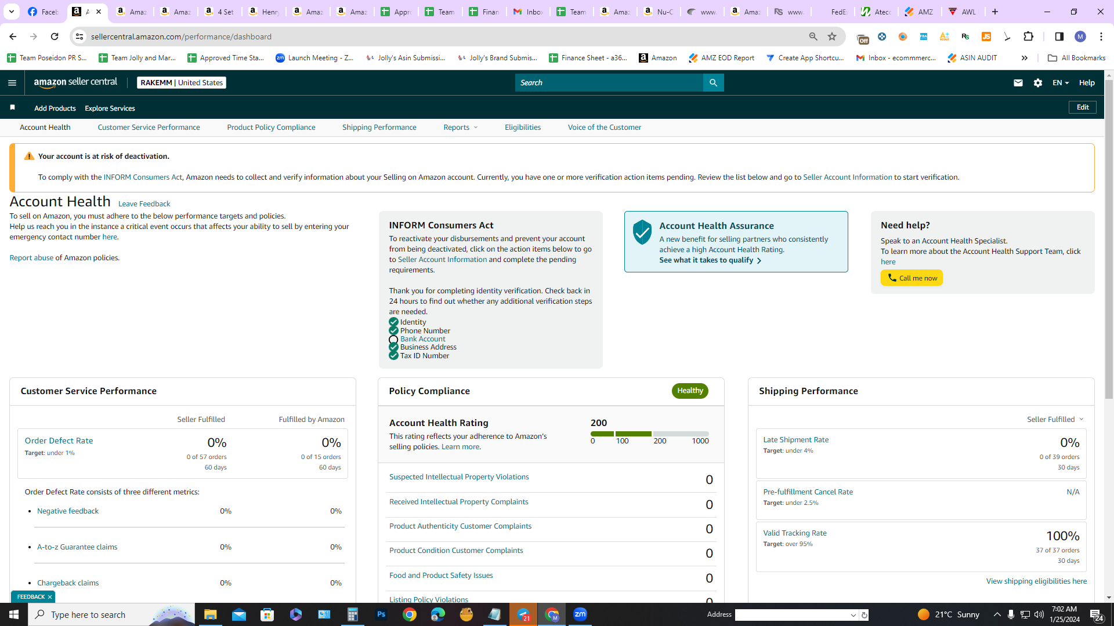Viewport: 1114px width, 626px height.
Task: Open the Calculator app in the taskbar
Action: coord(353,614)
